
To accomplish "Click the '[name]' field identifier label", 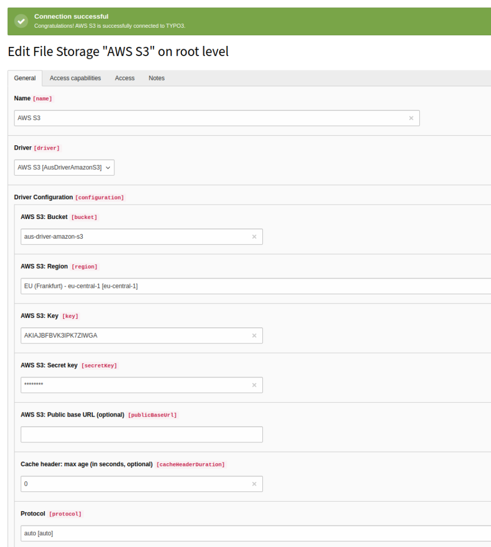I will coord(42,99).
